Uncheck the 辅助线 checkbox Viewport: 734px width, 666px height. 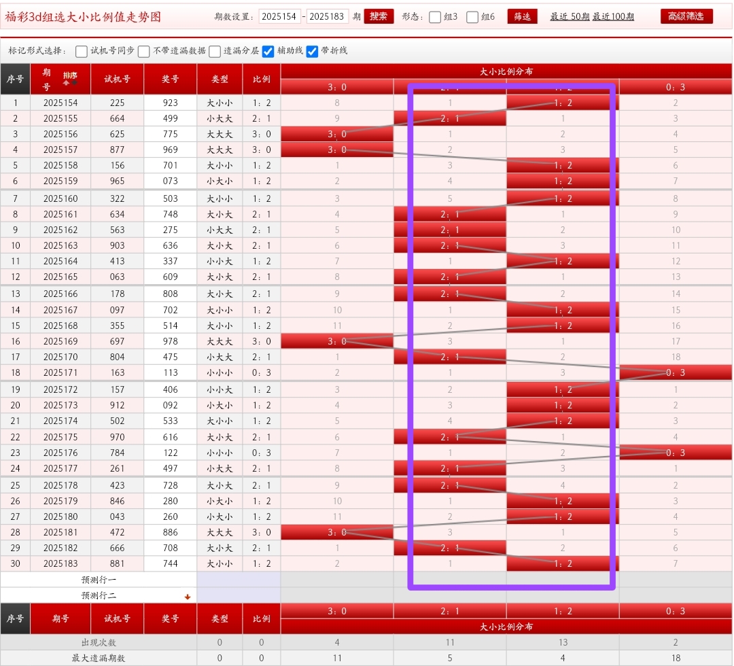coord(268,51)
